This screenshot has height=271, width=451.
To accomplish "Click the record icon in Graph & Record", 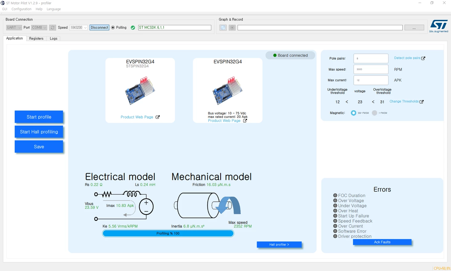I will 232,28.
